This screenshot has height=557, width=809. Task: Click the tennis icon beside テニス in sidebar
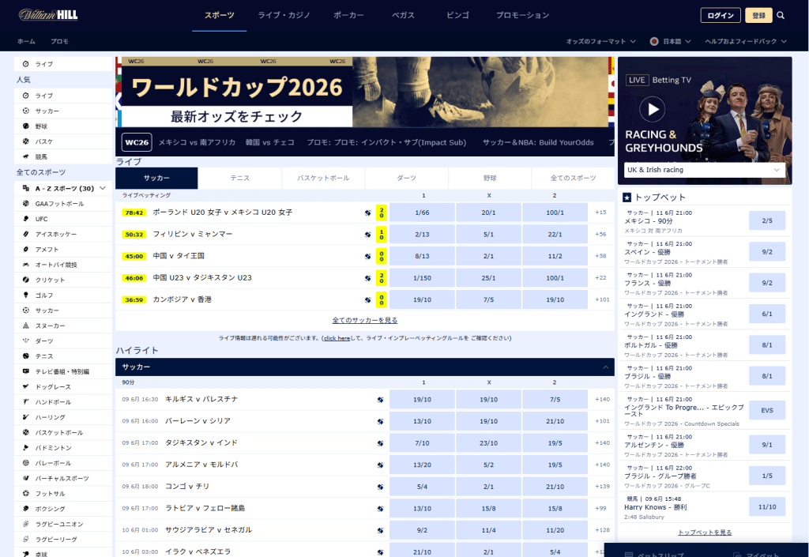[x=26, y=356]
